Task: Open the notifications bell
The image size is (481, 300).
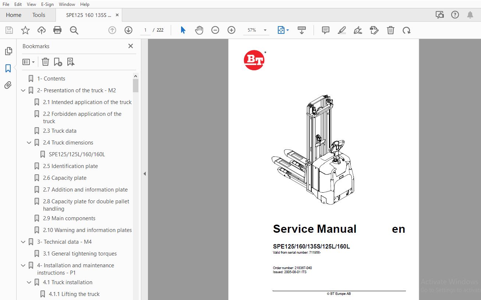Action: click(x=470, y=15)
